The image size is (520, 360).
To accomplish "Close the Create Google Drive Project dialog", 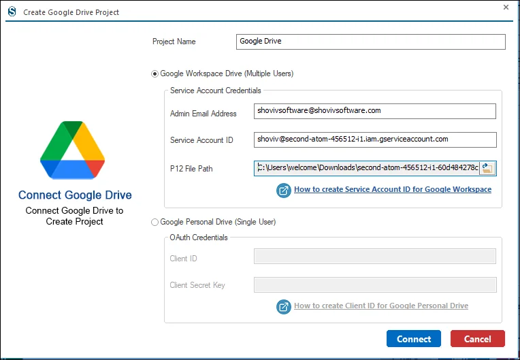I will 506,7.
